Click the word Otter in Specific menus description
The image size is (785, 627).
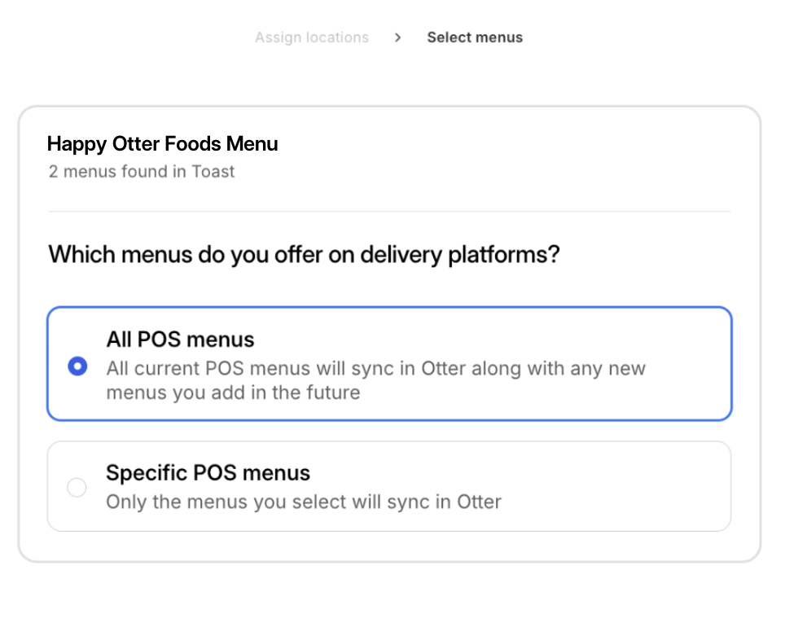(478, 502)
